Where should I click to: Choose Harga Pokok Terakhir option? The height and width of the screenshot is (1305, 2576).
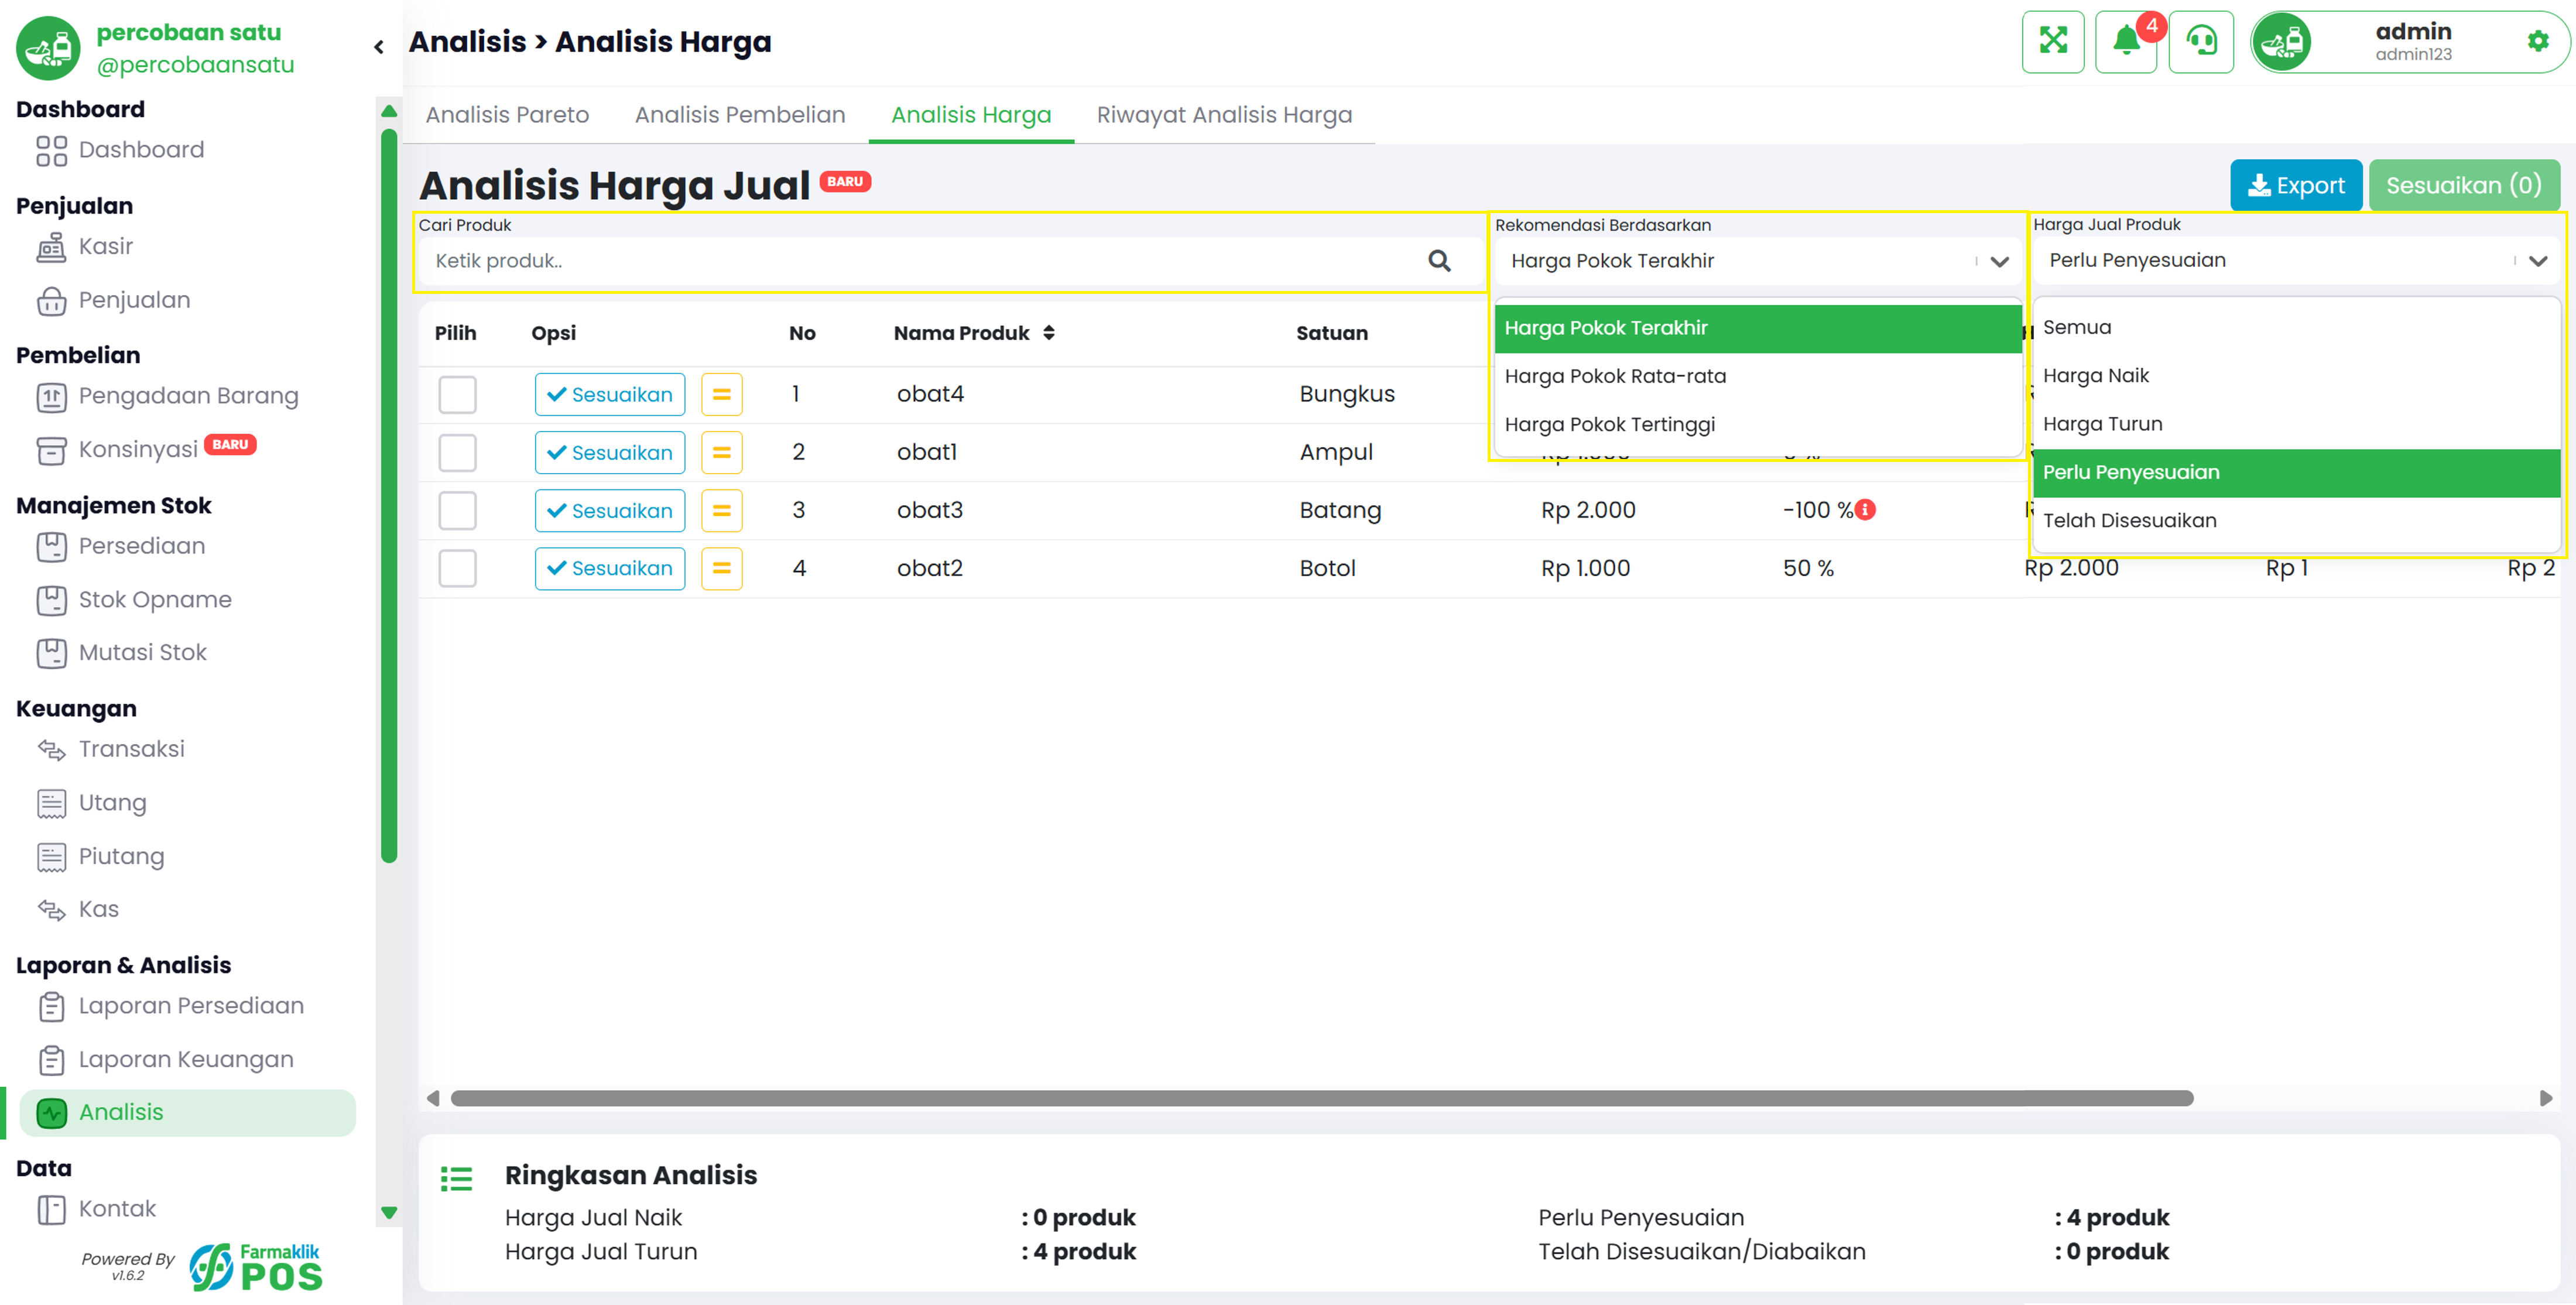tap(1757, 328)
